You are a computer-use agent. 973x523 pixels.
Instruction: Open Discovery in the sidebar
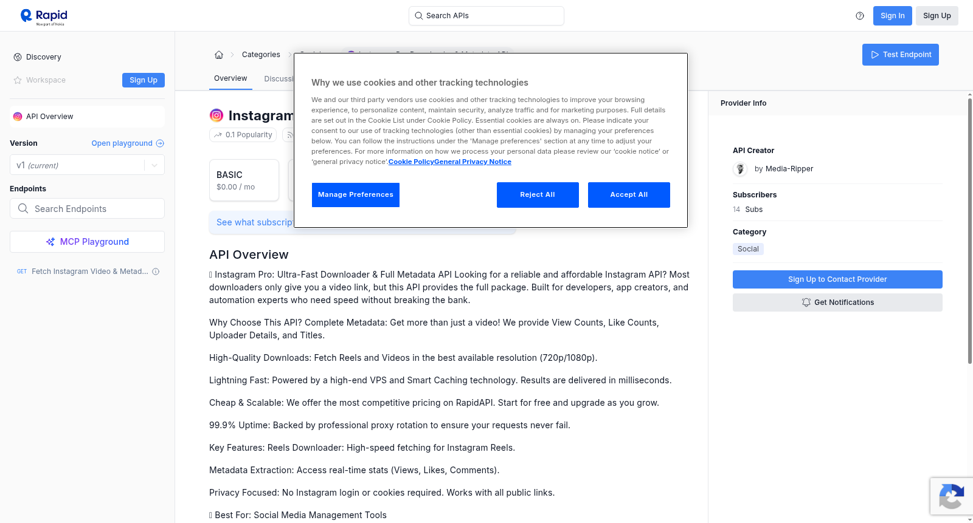(x=43, y=57)
